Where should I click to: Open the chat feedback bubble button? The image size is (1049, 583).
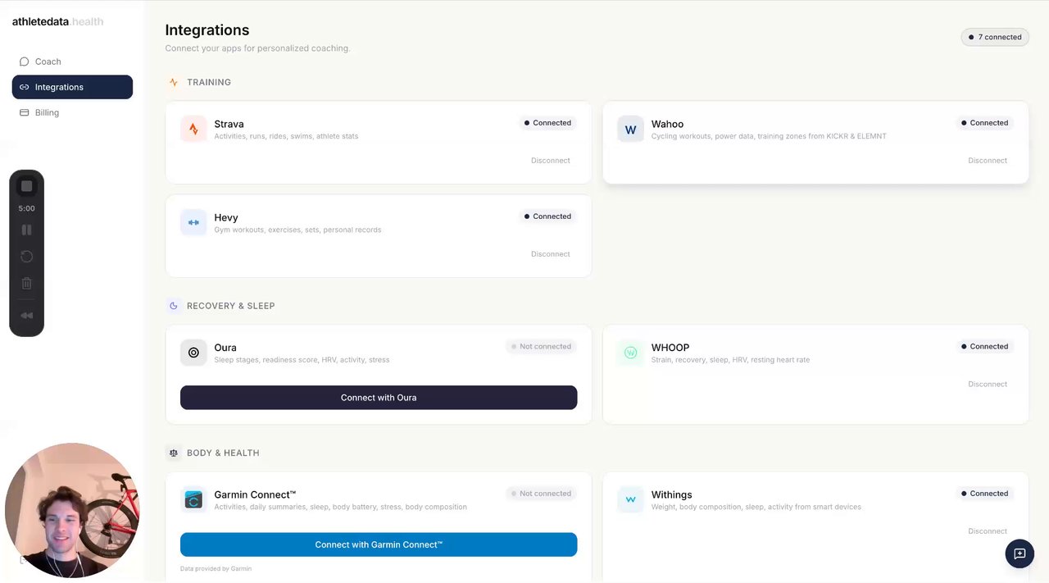coord(1019,553)
